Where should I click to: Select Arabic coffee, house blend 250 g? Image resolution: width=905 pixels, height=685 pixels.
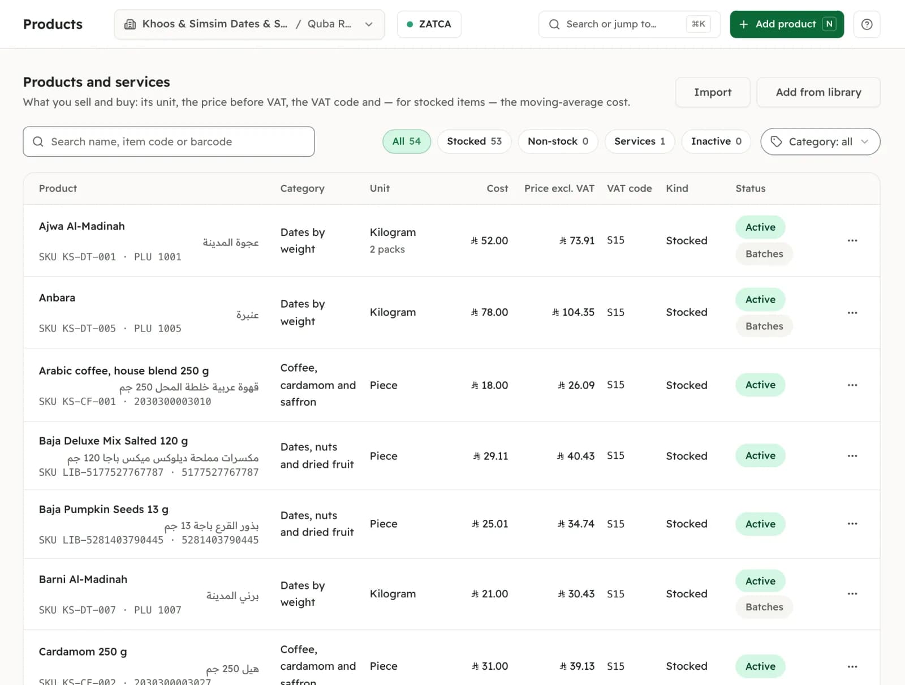pyautogui.click(x=124, y=370)
